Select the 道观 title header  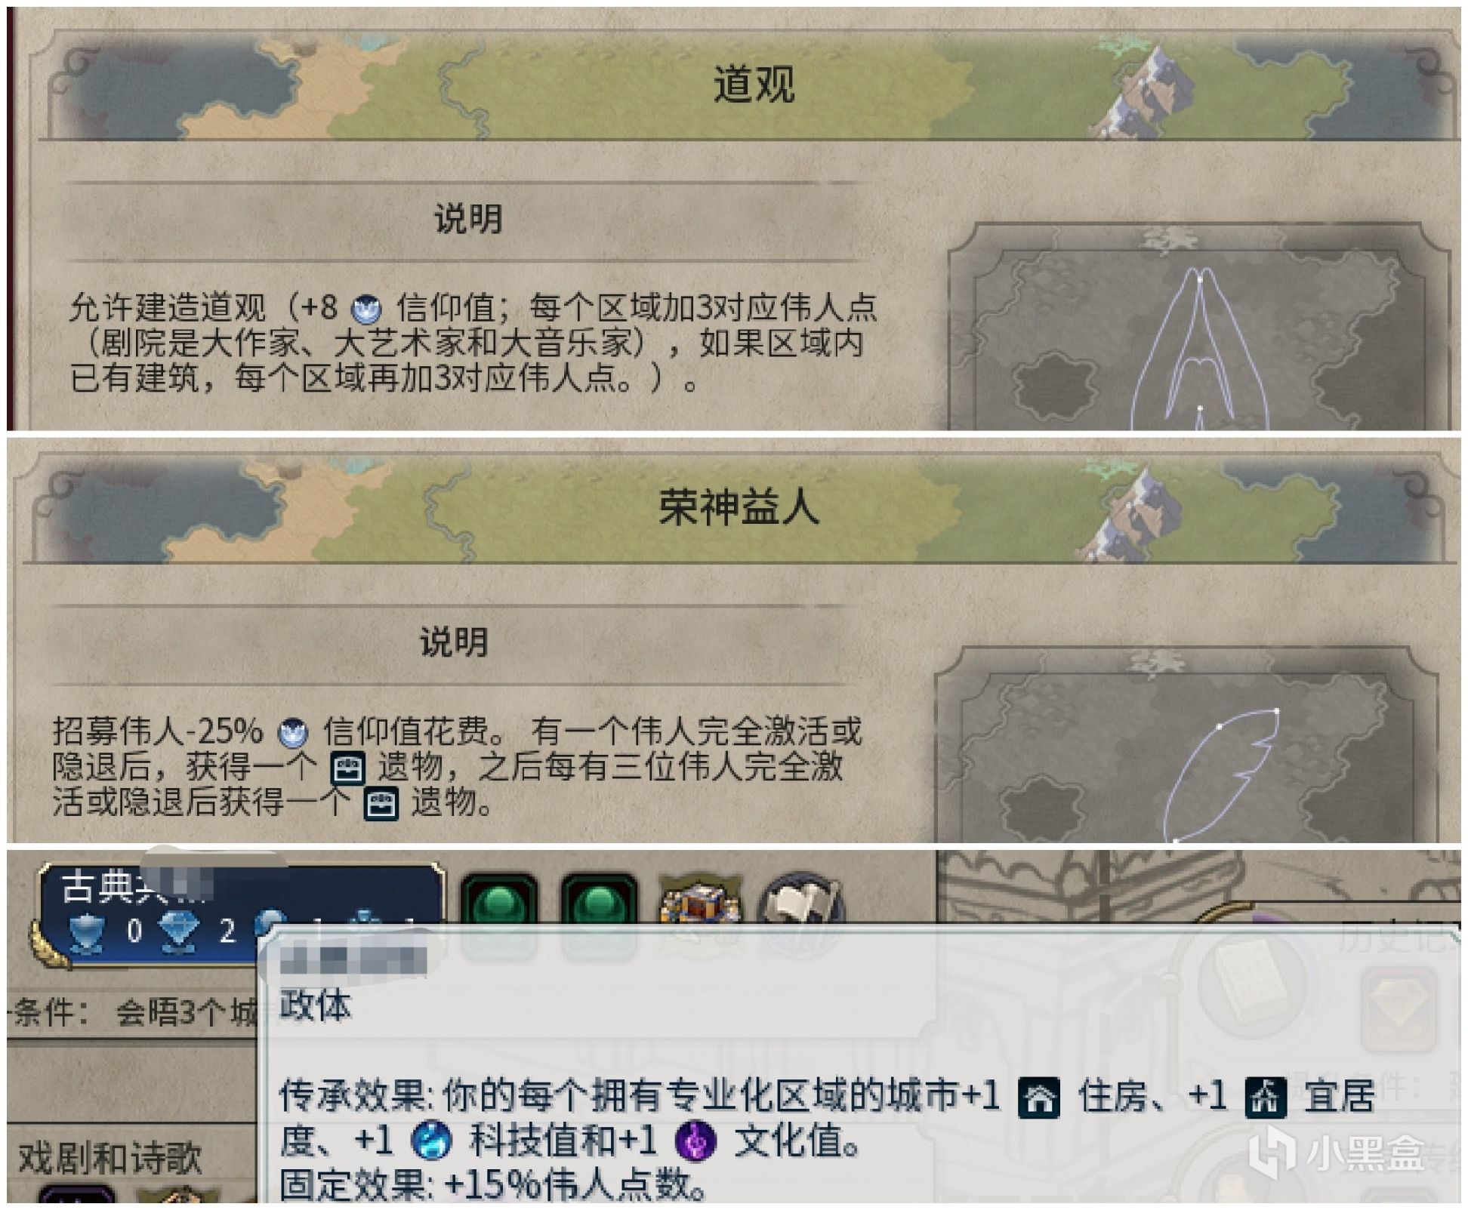tap(754, 85)
